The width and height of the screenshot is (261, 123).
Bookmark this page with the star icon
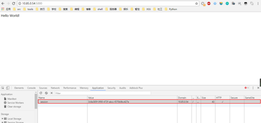click(x=196, y=4)
